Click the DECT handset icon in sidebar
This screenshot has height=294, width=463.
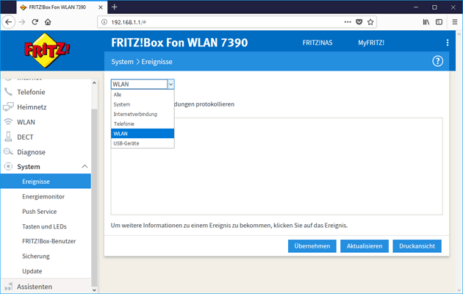pos(8,137)
